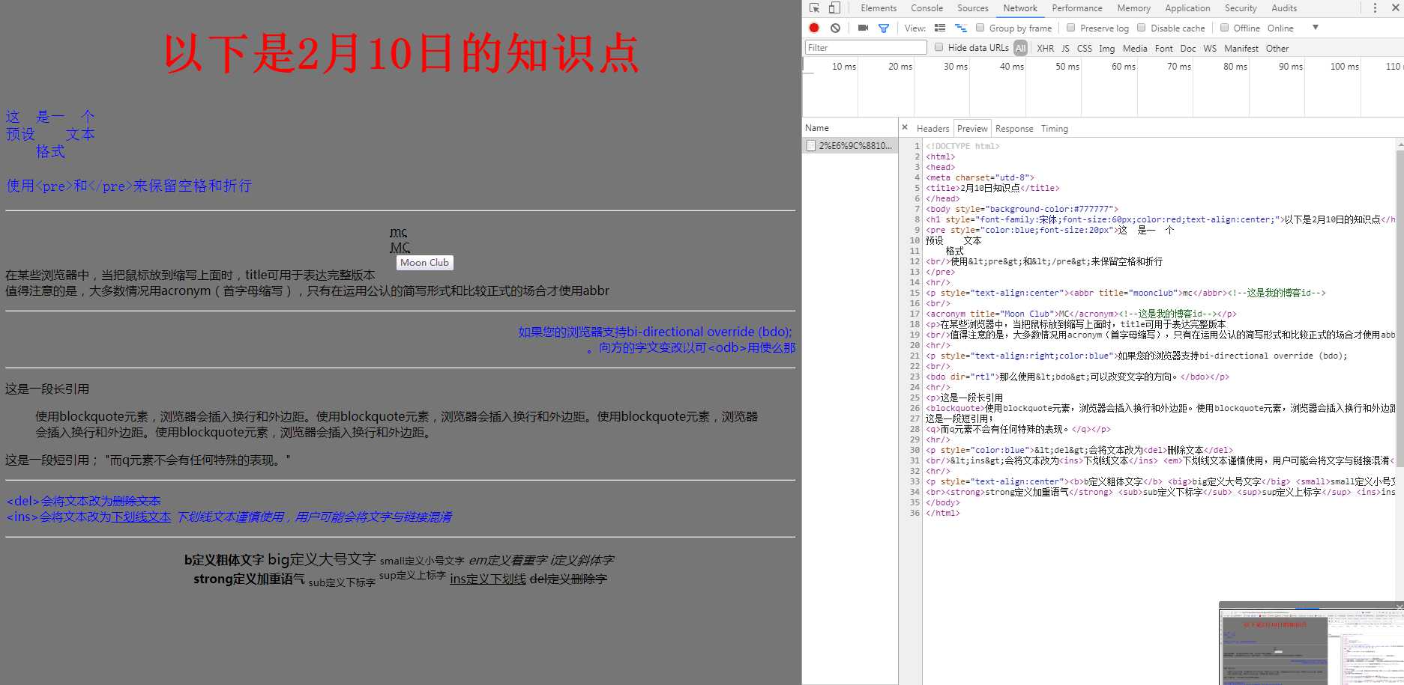The width and height of the screenshot is (1404, 685).
Task: Click the file icon of the request row
Action: tap(810, 145)
